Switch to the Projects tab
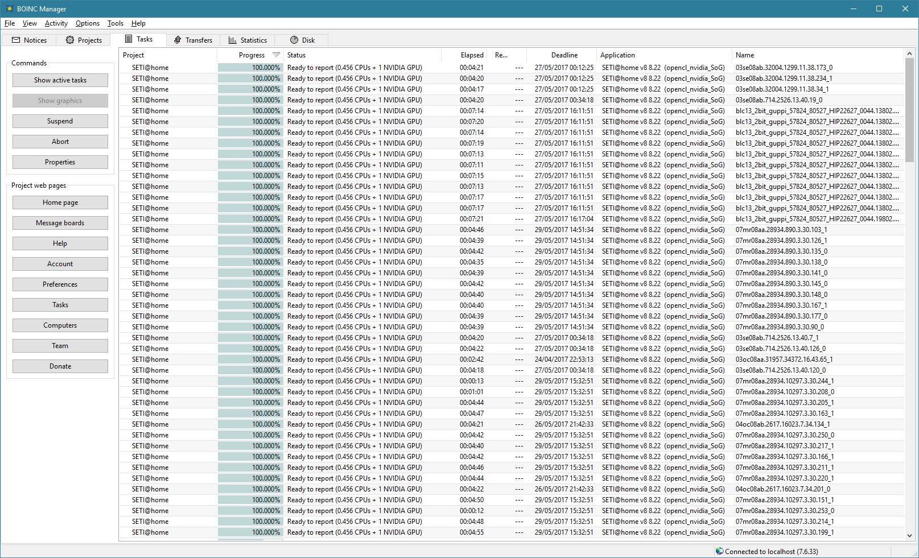Image resolution: width=919 pixels, height=558 pixels. click(84, 40)
